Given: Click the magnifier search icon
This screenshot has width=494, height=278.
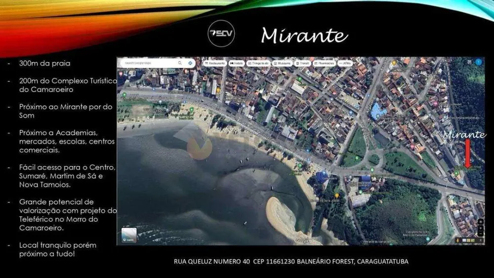Looking at the screenshot, I should 180,63.
